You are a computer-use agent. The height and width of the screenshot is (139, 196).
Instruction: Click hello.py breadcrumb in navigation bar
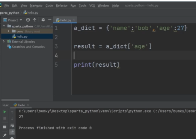click(x=31, y=13)
